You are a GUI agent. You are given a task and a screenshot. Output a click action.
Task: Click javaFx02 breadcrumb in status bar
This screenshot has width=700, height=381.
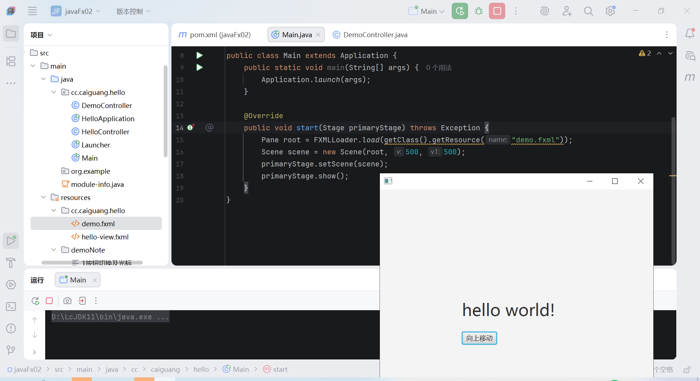coord(24,369)
